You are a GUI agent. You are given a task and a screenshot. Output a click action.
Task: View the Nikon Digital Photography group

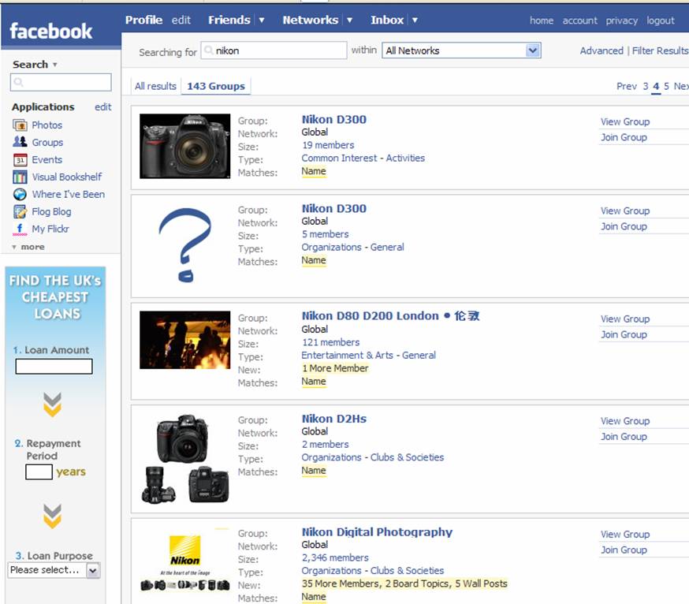click(625, 534)
